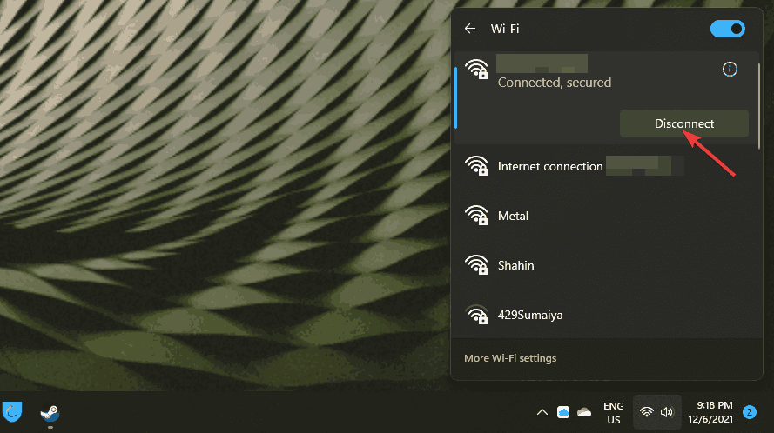Image resolution: width=774 pixels, height=433 pixels.
Task: Go back using the Wi-Fi panel arrow
Action: [470, 29]
